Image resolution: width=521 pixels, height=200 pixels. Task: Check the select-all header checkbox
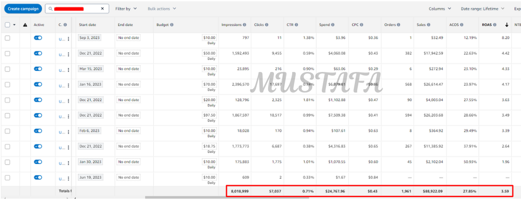[x=7, y=24]
